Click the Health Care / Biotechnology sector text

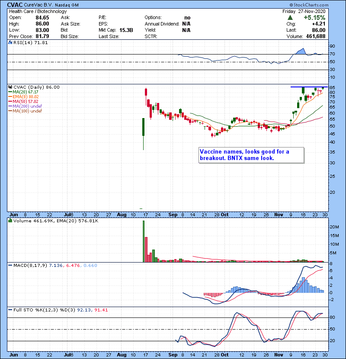[x=38, y=11]
